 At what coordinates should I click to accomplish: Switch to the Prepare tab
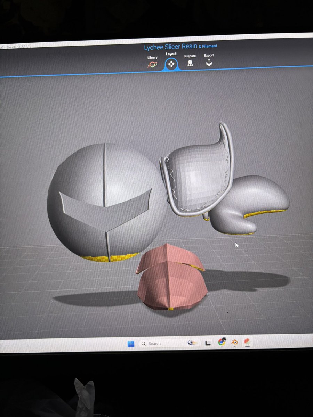pyautogui.click(x=190, y=60)
